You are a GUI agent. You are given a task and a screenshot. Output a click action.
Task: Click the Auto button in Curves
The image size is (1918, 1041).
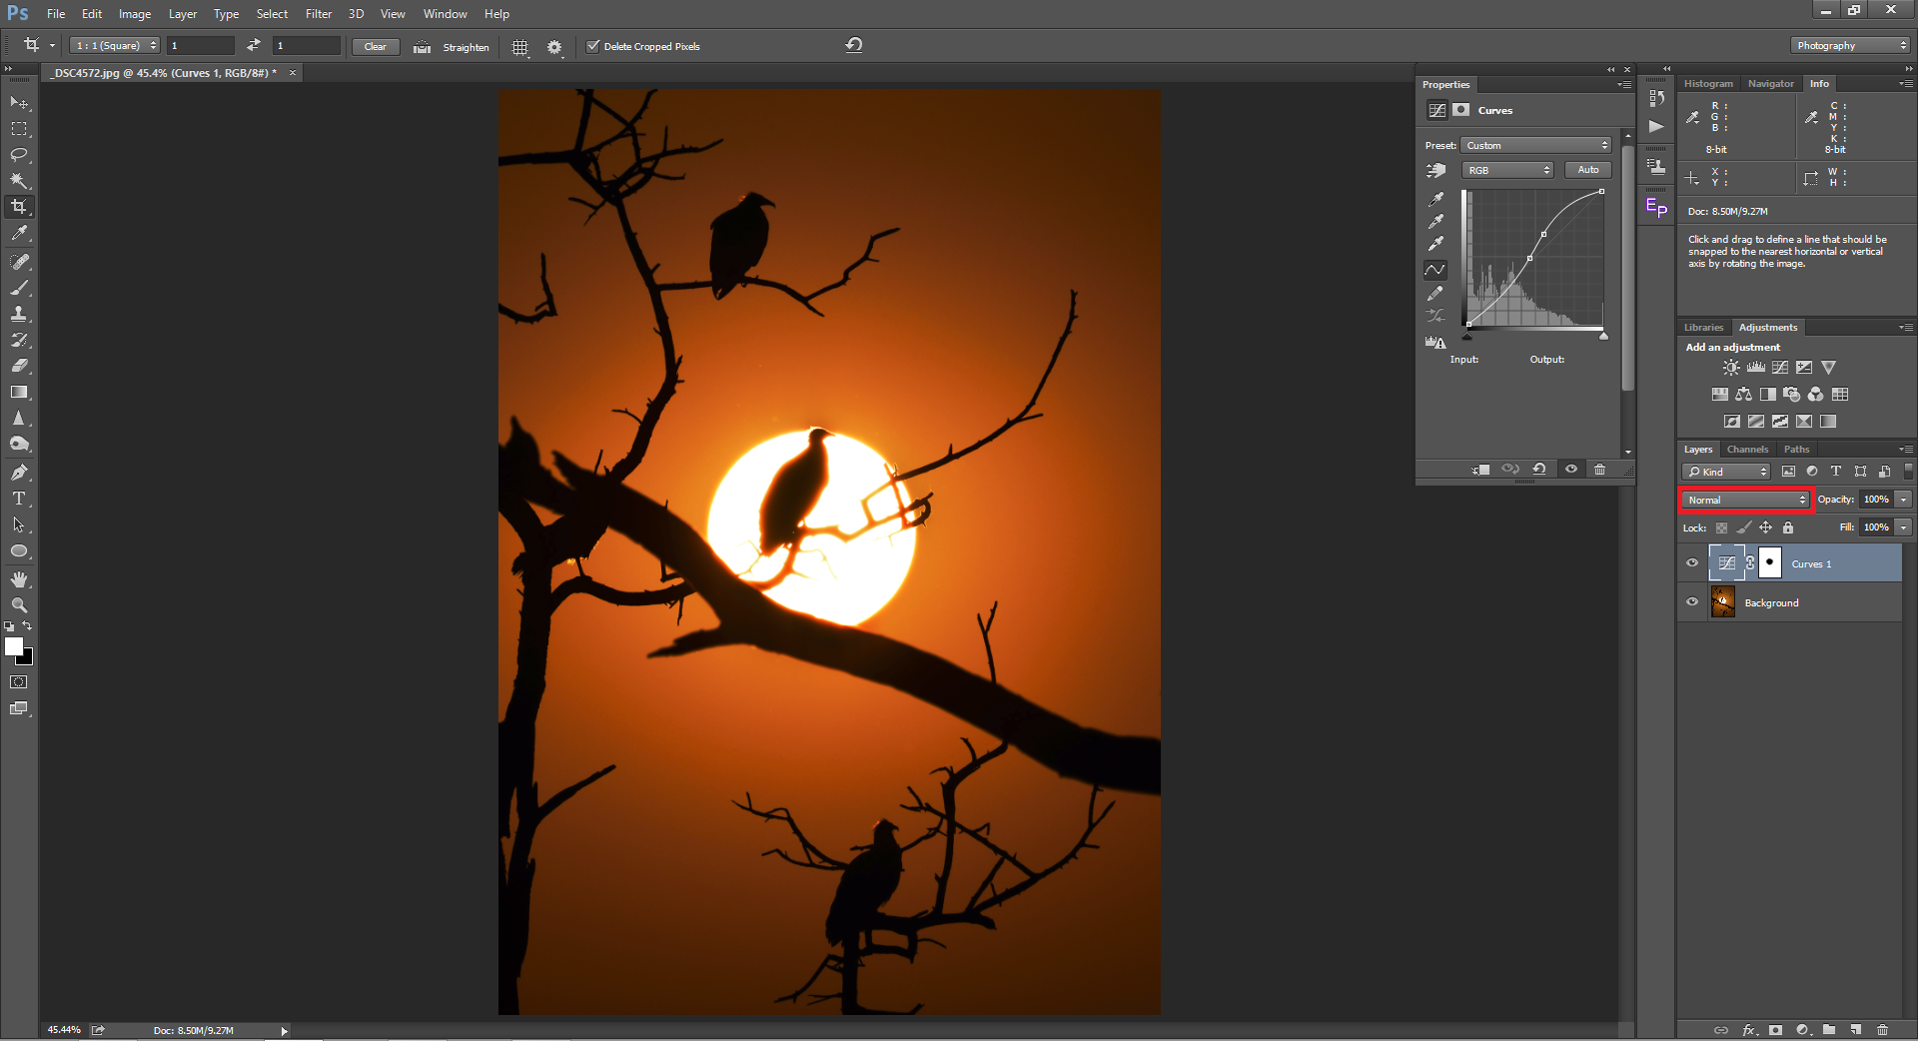point(1587,170)
